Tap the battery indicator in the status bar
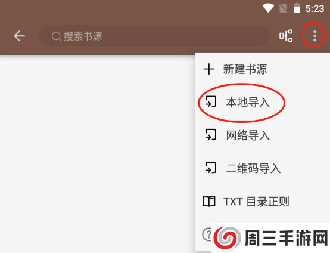 297,8
